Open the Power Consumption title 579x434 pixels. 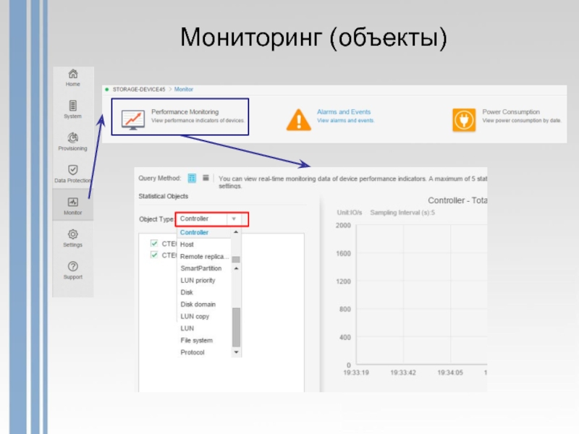[511, 112]
